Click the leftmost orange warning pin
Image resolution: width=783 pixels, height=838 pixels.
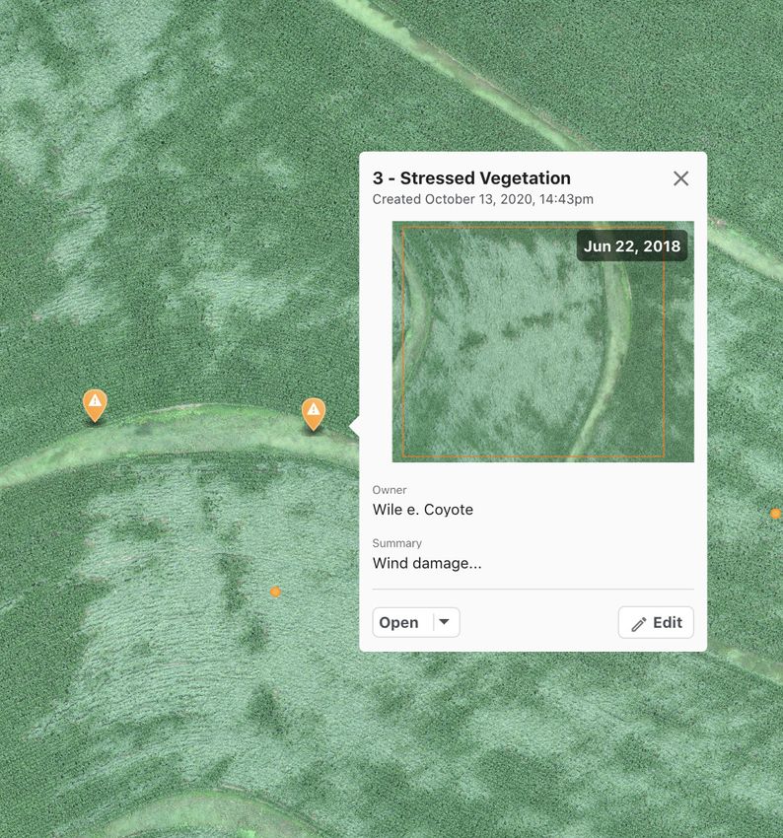[95, 405]
